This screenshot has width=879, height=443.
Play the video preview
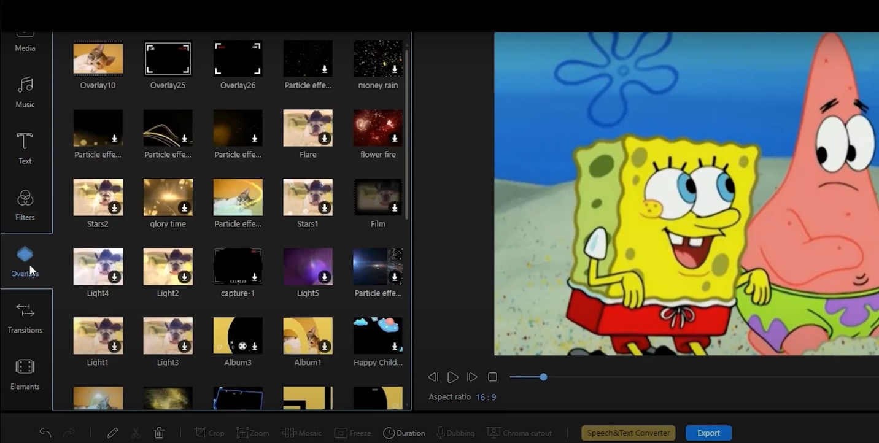452,377
